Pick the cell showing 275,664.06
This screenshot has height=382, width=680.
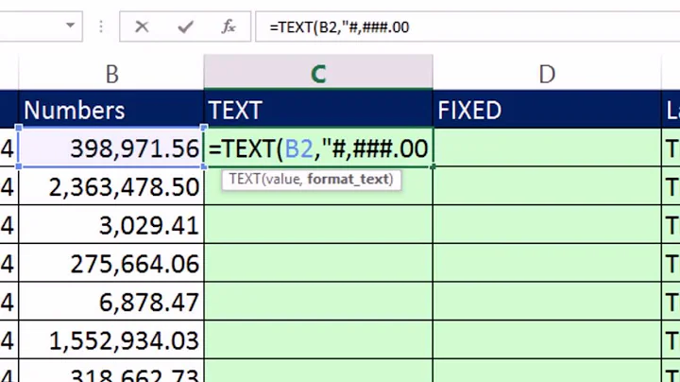click(x=111, y=265)
